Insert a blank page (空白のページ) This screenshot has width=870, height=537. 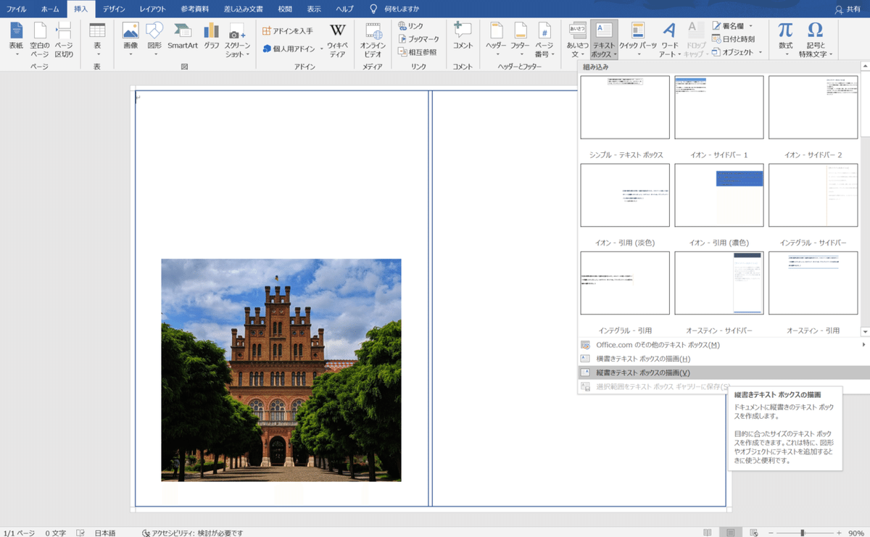pyautogui.click(x=40, y=40)
